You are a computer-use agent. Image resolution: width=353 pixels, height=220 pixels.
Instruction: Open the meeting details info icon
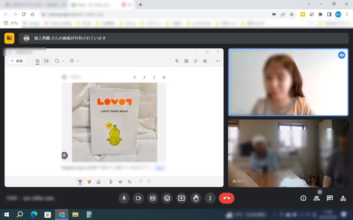click(x=303, y=198)
